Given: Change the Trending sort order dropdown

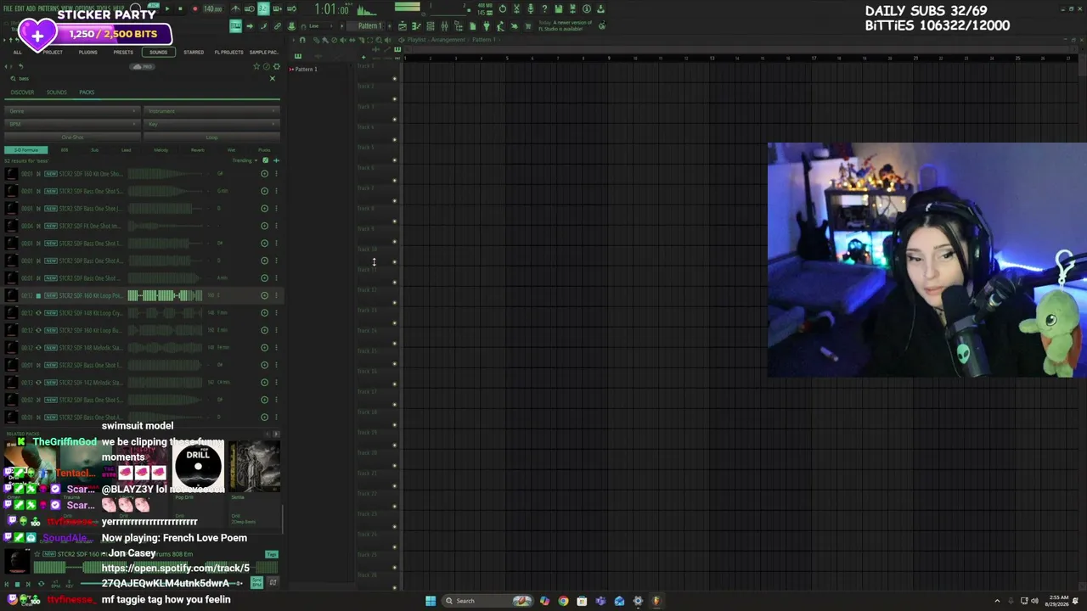Looking at the screenshot, I should 244,160.
